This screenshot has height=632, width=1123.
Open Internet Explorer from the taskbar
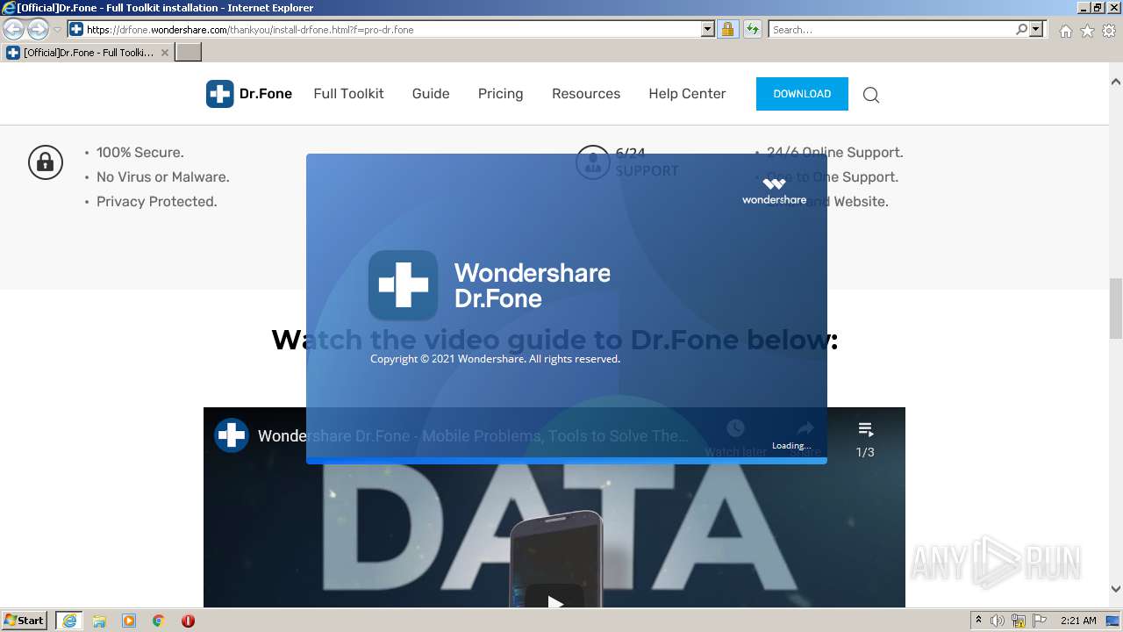[68, 621]
